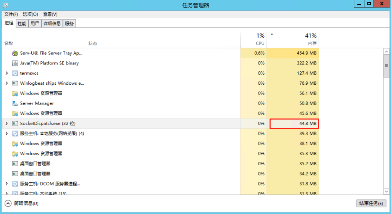Image resolution: width=391 pixels, height=214 pixels.
Task: Click the SocketDispatch.exe process icon
Action: (x=15, y=124)
